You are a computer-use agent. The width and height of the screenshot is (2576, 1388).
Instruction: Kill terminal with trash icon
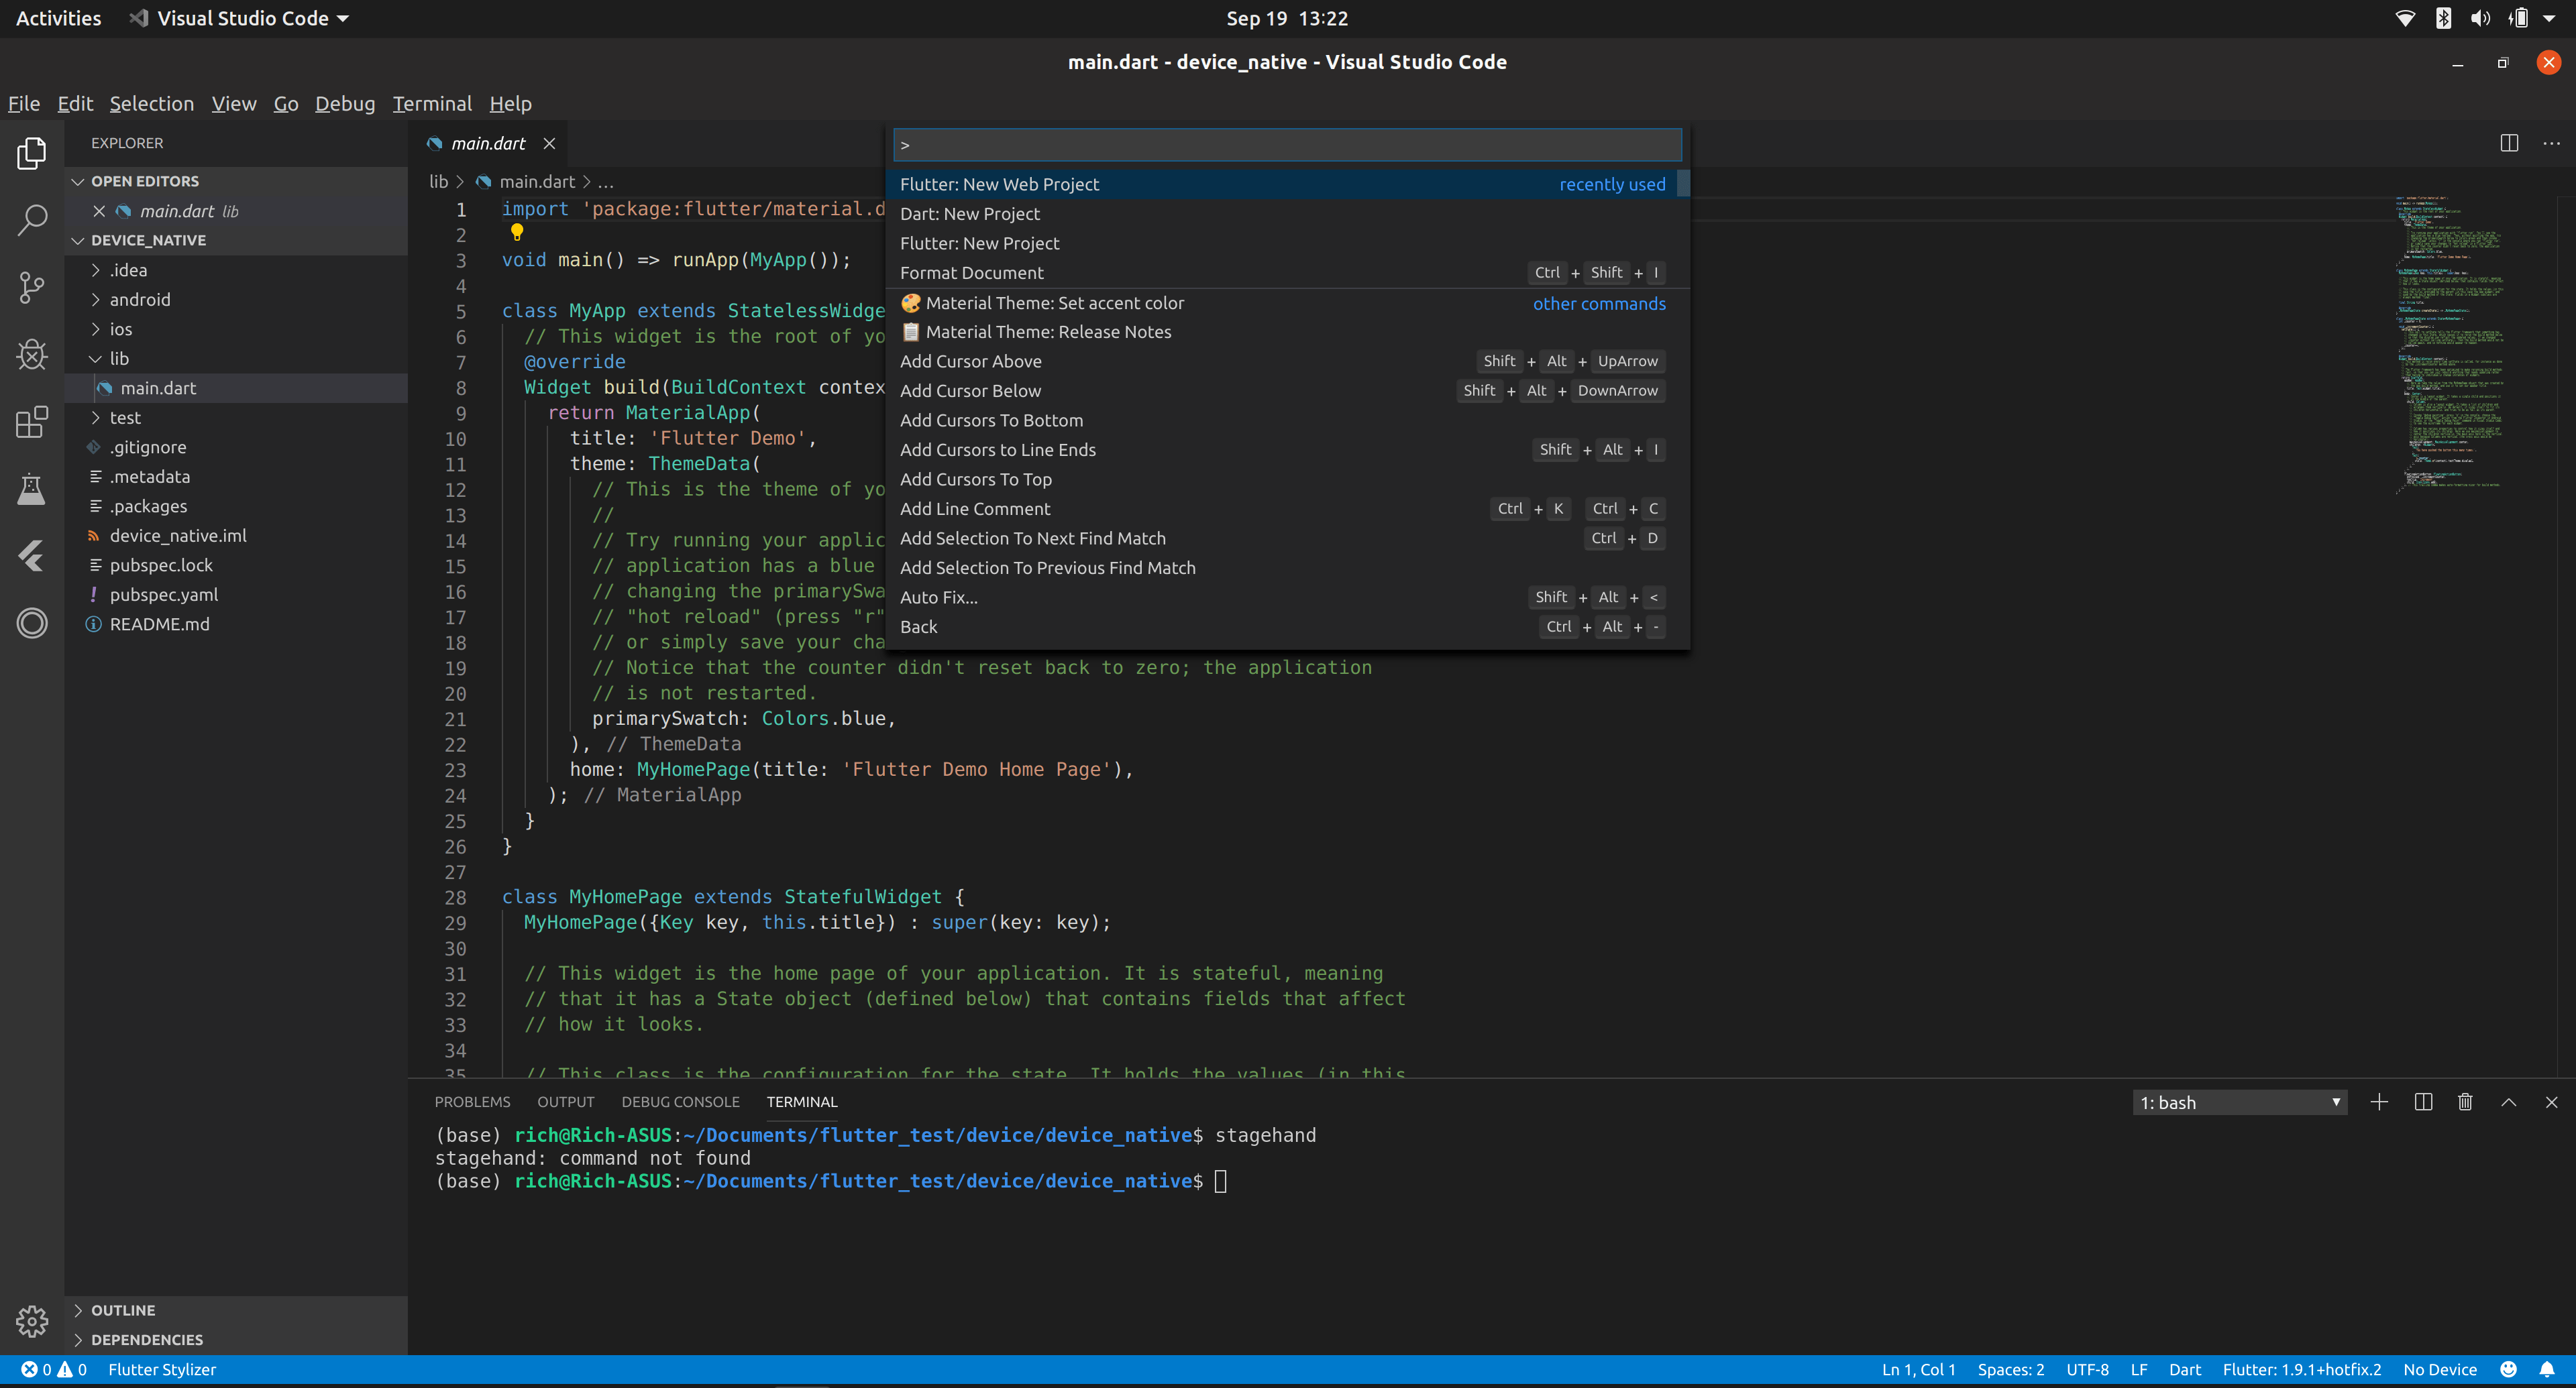pyautogui.click(x=2465, y=1101)
